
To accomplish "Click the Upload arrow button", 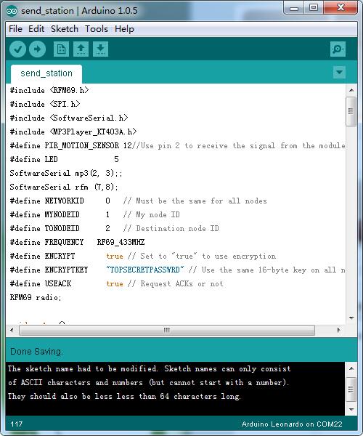I will click(38, 49).
